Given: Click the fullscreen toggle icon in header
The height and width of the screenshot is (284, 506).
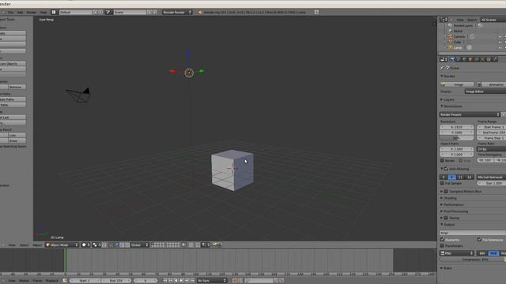Looking at the screenshot, I should (316, 13).
